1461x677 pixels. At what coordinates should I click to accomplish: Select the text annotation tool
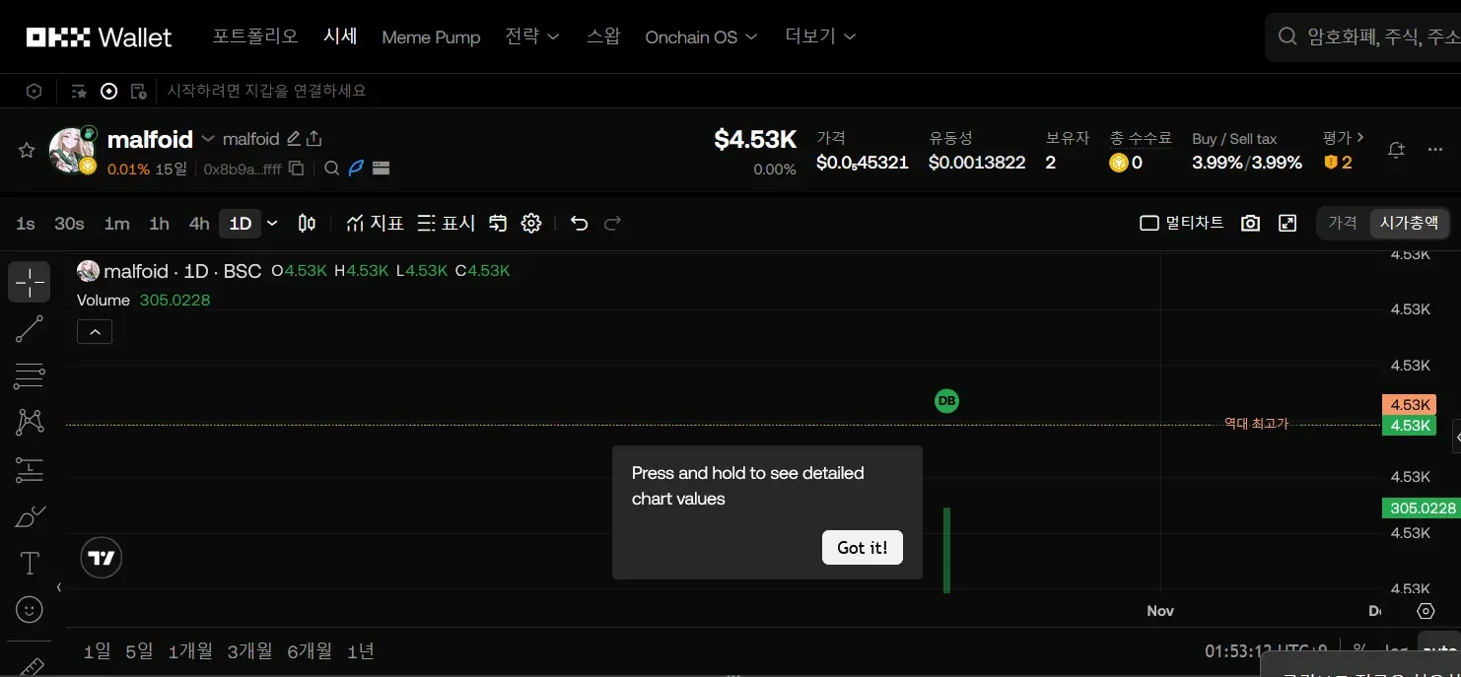[30, 563]
